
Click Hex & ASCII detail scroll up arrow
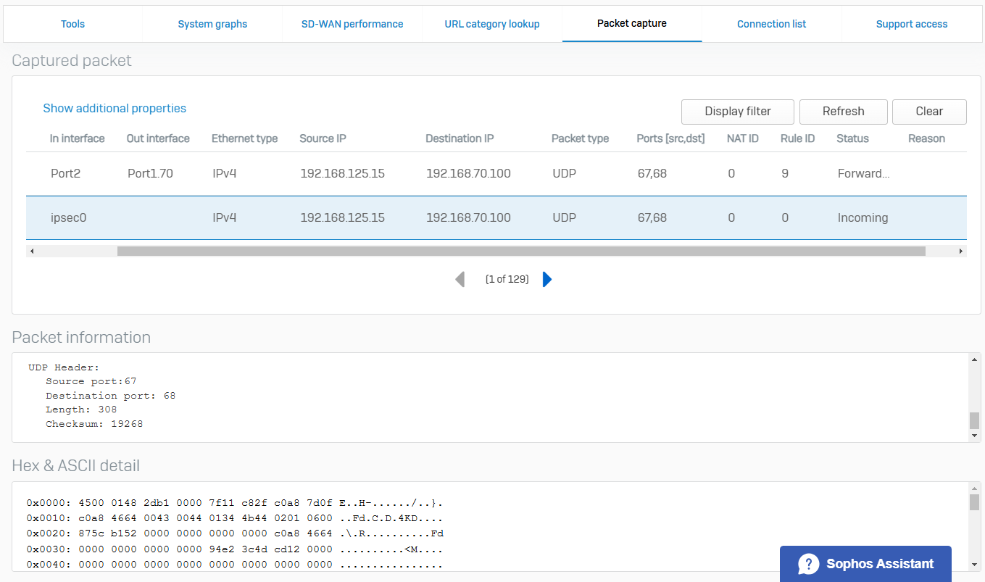point(974,488)
